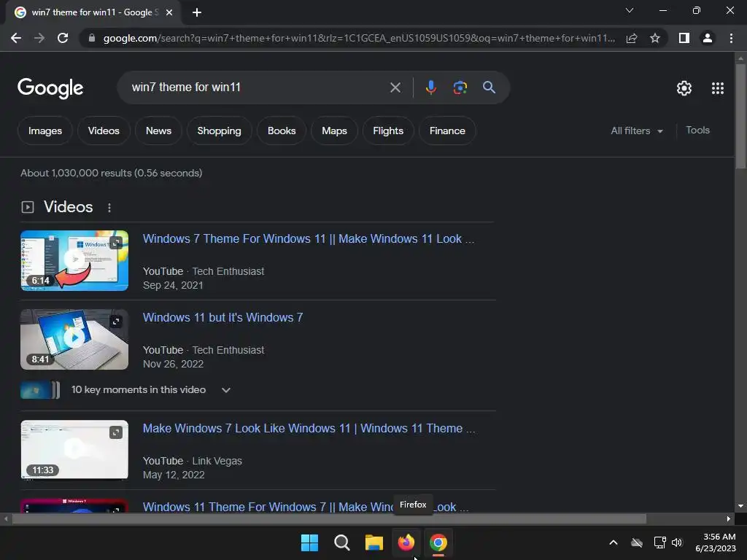Viewport: 747px width, 560px height.
Task: Play the 8:41 video thumbnail
Action: [x=74, y=340]
